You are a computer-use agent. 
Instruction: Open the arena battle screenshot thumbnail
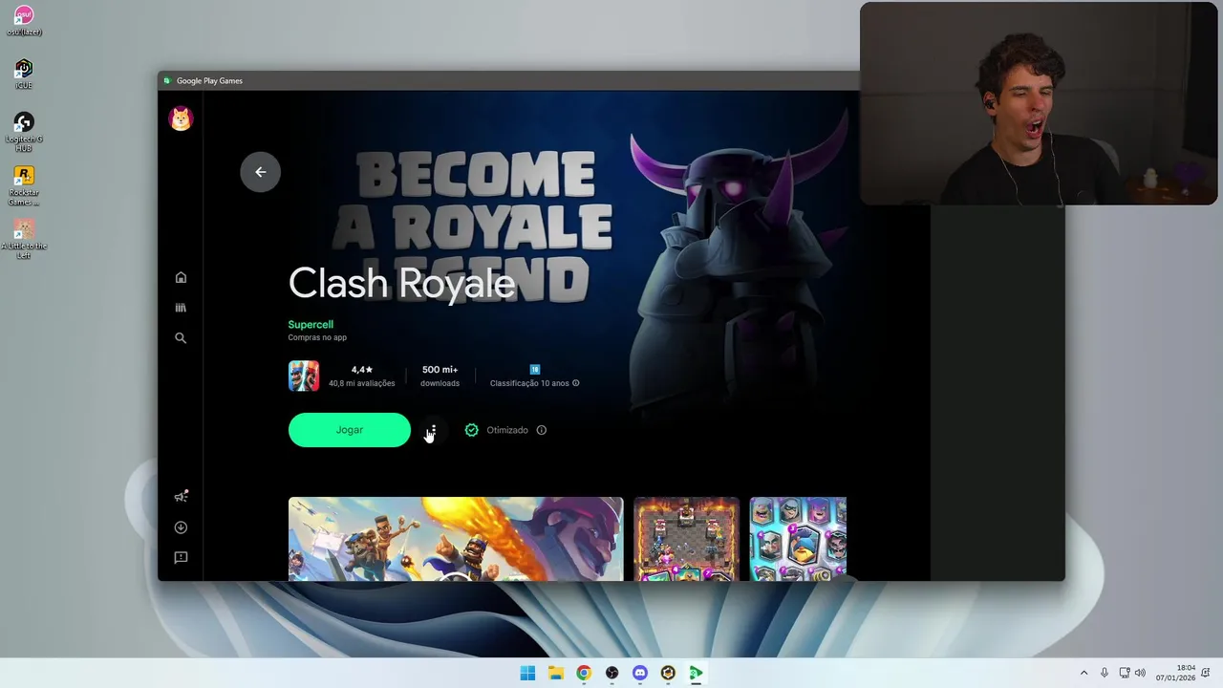click(x=686, y=539)
